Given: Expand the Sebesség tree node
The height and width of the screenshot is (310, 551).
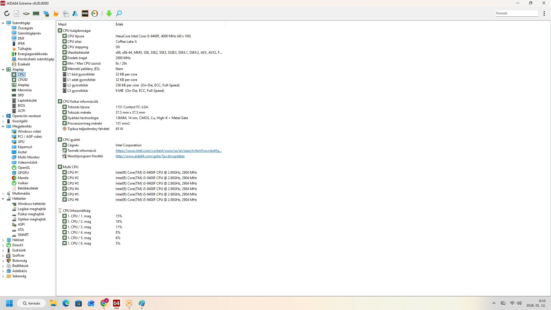Looking at the screenshot, I should tap(3, 276).
